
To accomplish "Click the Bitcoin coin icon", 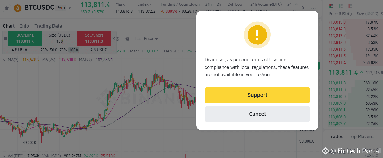I will click(18, 8).
